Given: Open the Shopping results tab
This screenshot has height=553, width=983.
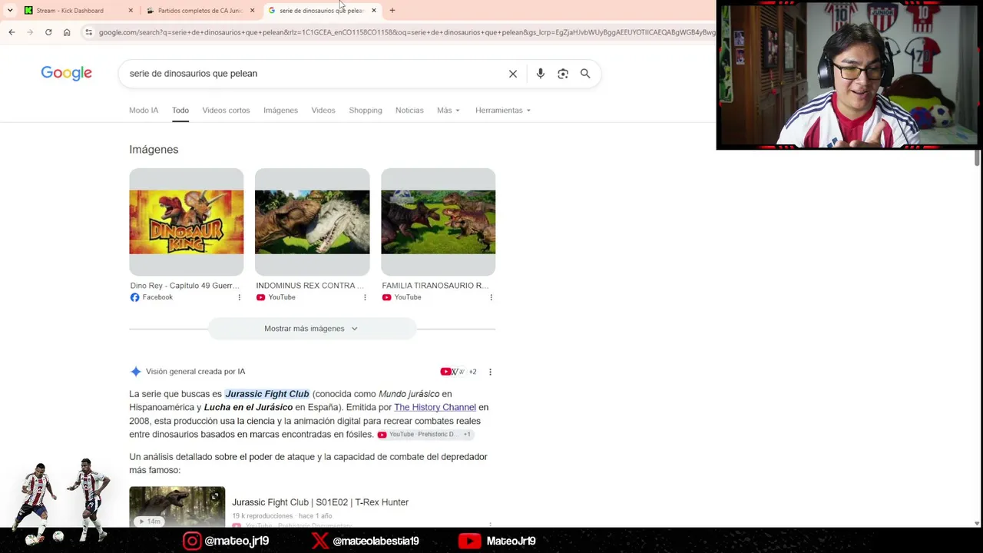Looking at the screenshot, I should pos(366,110).
